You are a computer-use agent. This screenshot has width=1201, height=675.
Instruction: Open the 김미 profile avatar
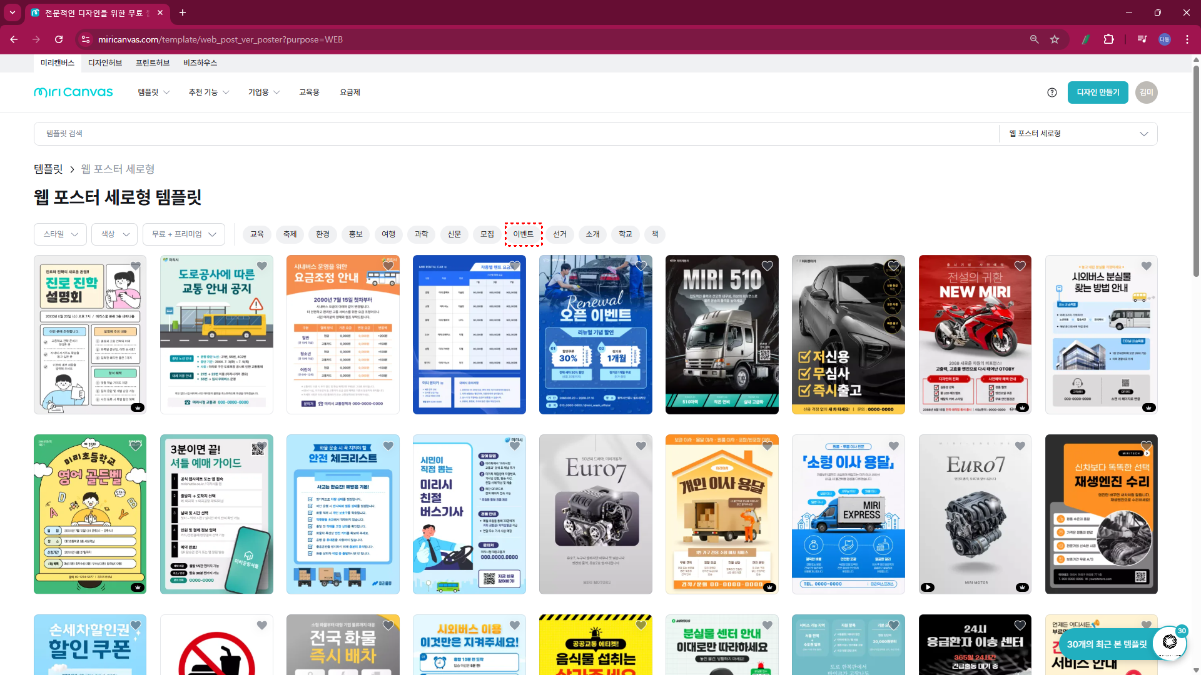pos(1147,92)
